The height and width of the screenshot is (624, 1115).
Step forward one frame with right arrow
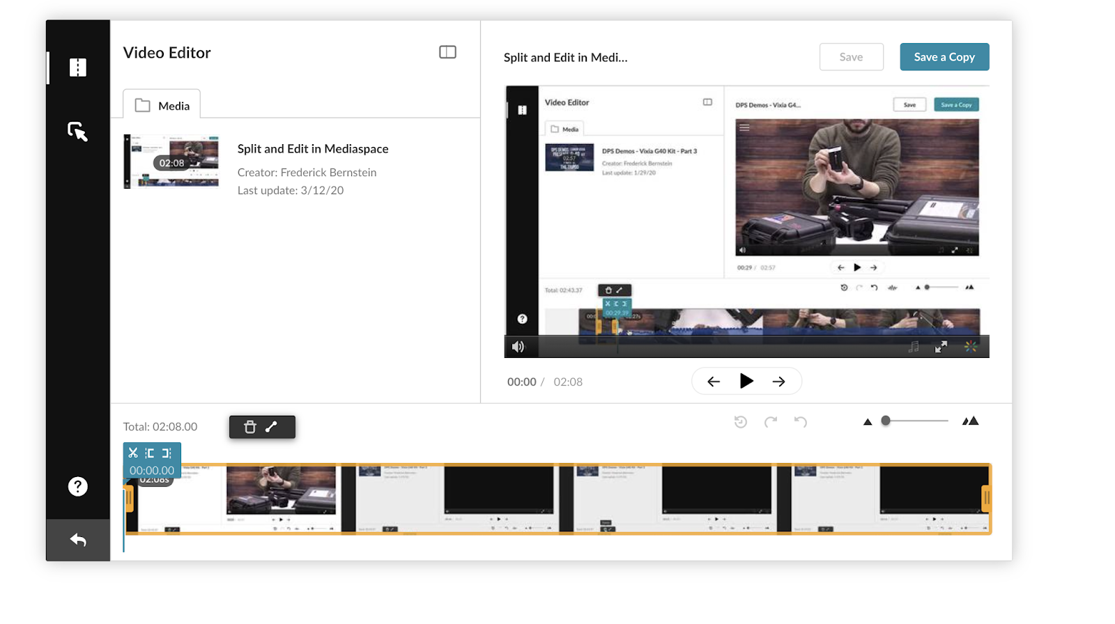[779, 382]
